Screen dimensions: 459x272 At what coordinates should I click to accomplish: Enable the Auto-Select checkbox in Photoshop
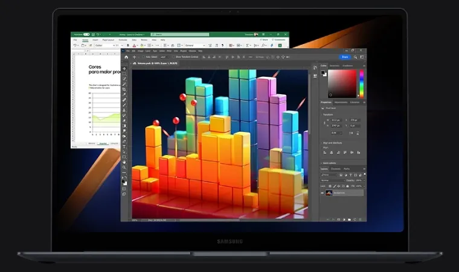click(x=144, y=57)
